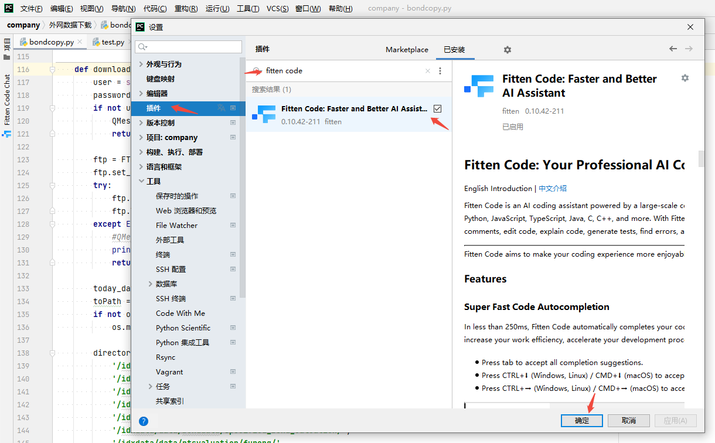715x443 pixels.
Task: Switch to the Marketplace tab
Action: point(407,50)
